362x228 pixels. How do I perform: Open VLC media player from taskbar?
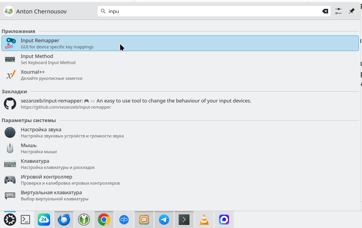point(204,219)
